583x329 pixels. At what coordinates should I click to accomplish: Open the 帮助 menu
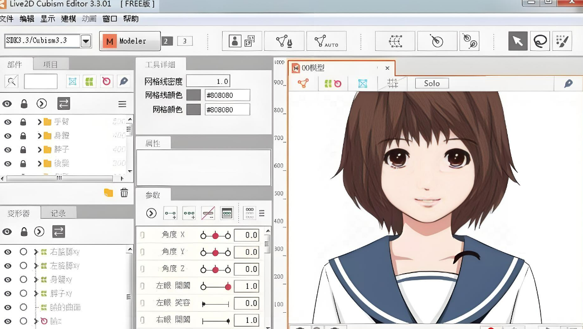[131, 19]
